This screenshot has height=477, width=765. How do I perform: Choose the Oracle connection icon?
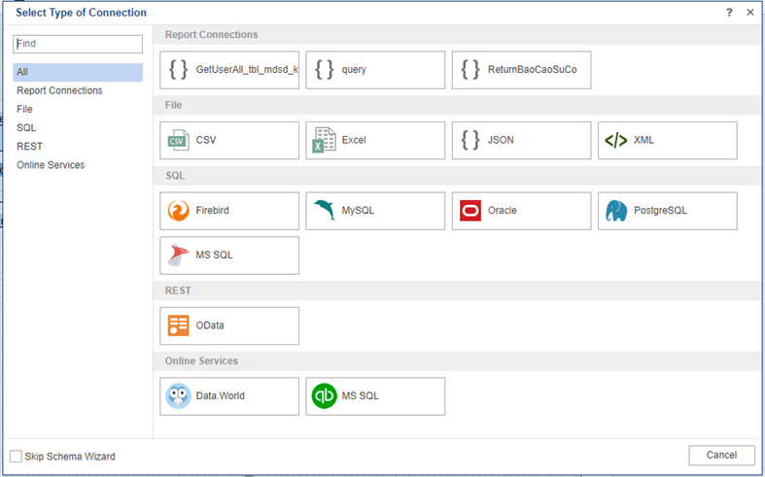[469, 211]
